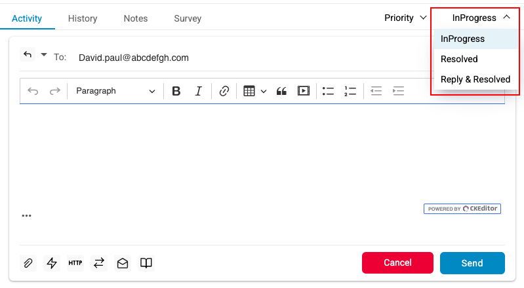Click the HTTP icon in bottom toolbar
This screenshot has height=288, width=524.
pyautogui.click(x=75, y=263)
